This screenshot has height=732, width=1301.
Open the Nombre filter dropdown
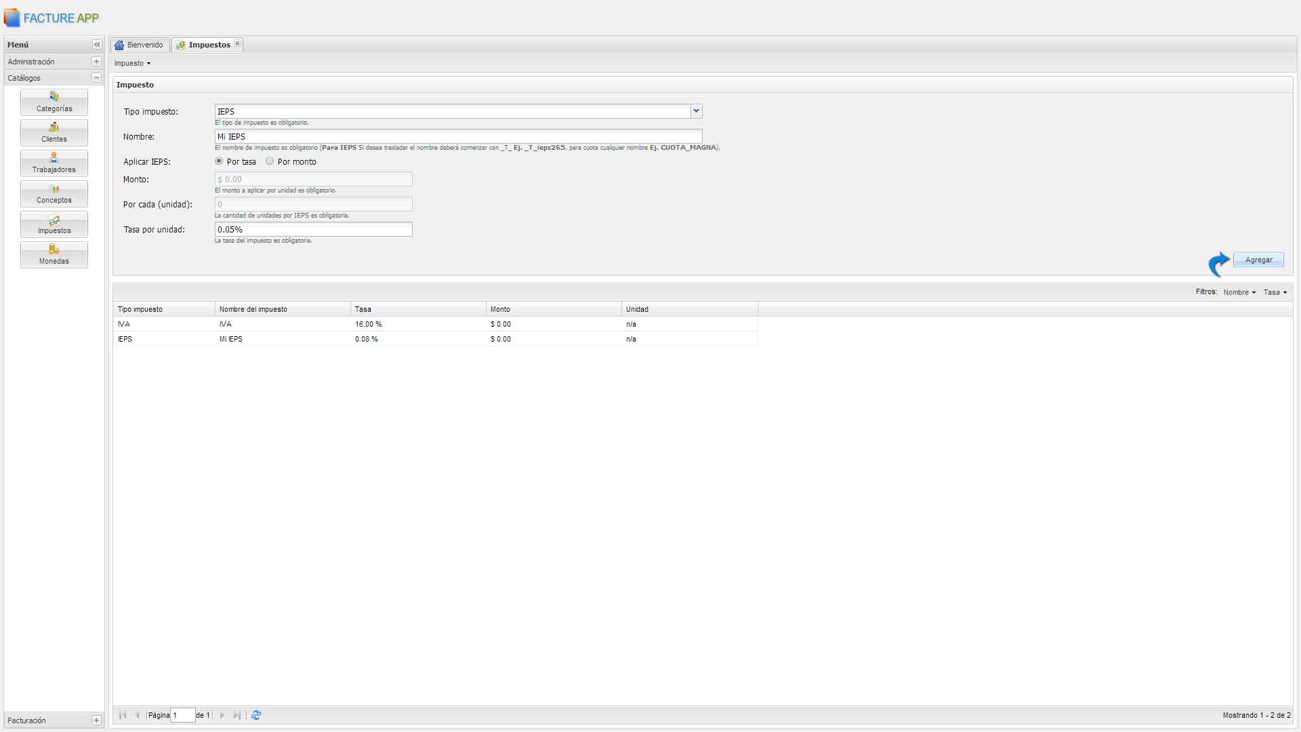1239,292
